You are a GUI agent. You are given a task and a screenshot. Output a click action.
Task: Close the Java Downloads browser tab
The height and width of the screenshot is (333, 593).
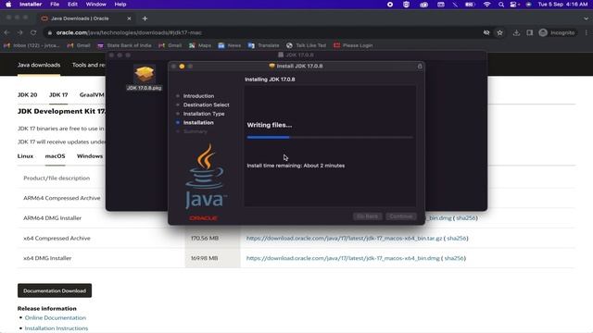click(x=129, y=18)
